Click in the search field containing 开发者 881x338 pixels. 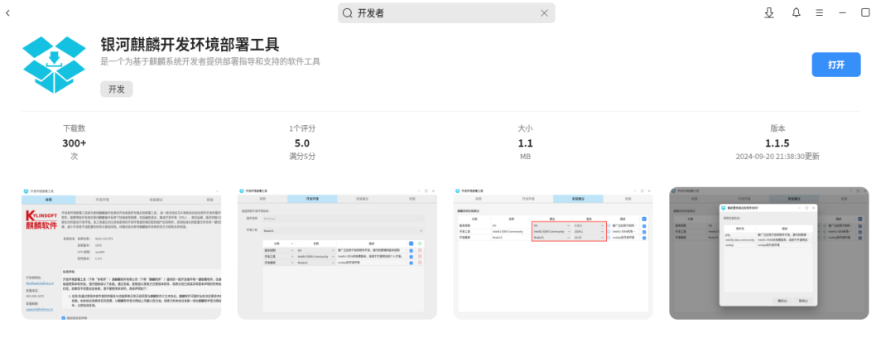[x=446, y=13]
